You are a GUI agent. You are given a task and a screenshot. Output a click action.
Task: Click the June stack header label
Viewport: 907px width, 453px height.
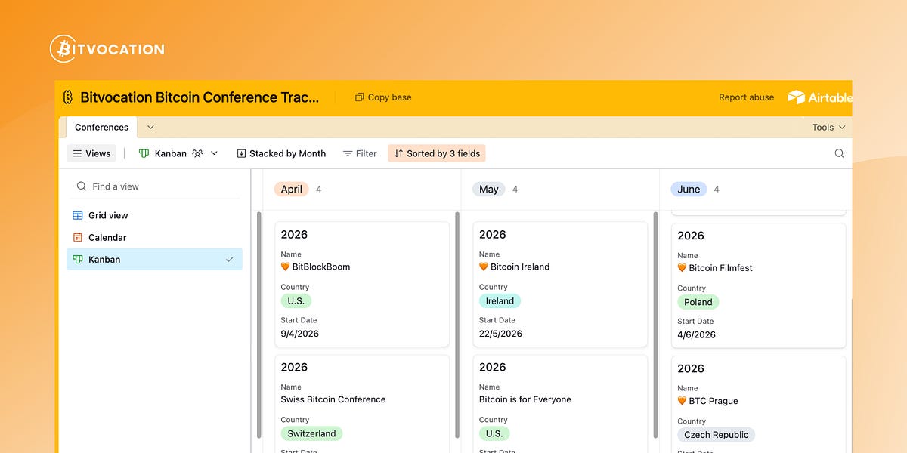point(689,190)
